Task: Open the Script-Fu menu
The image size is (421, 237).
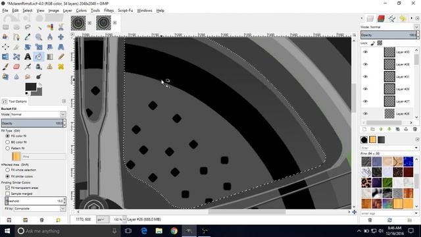Action: 126,11
